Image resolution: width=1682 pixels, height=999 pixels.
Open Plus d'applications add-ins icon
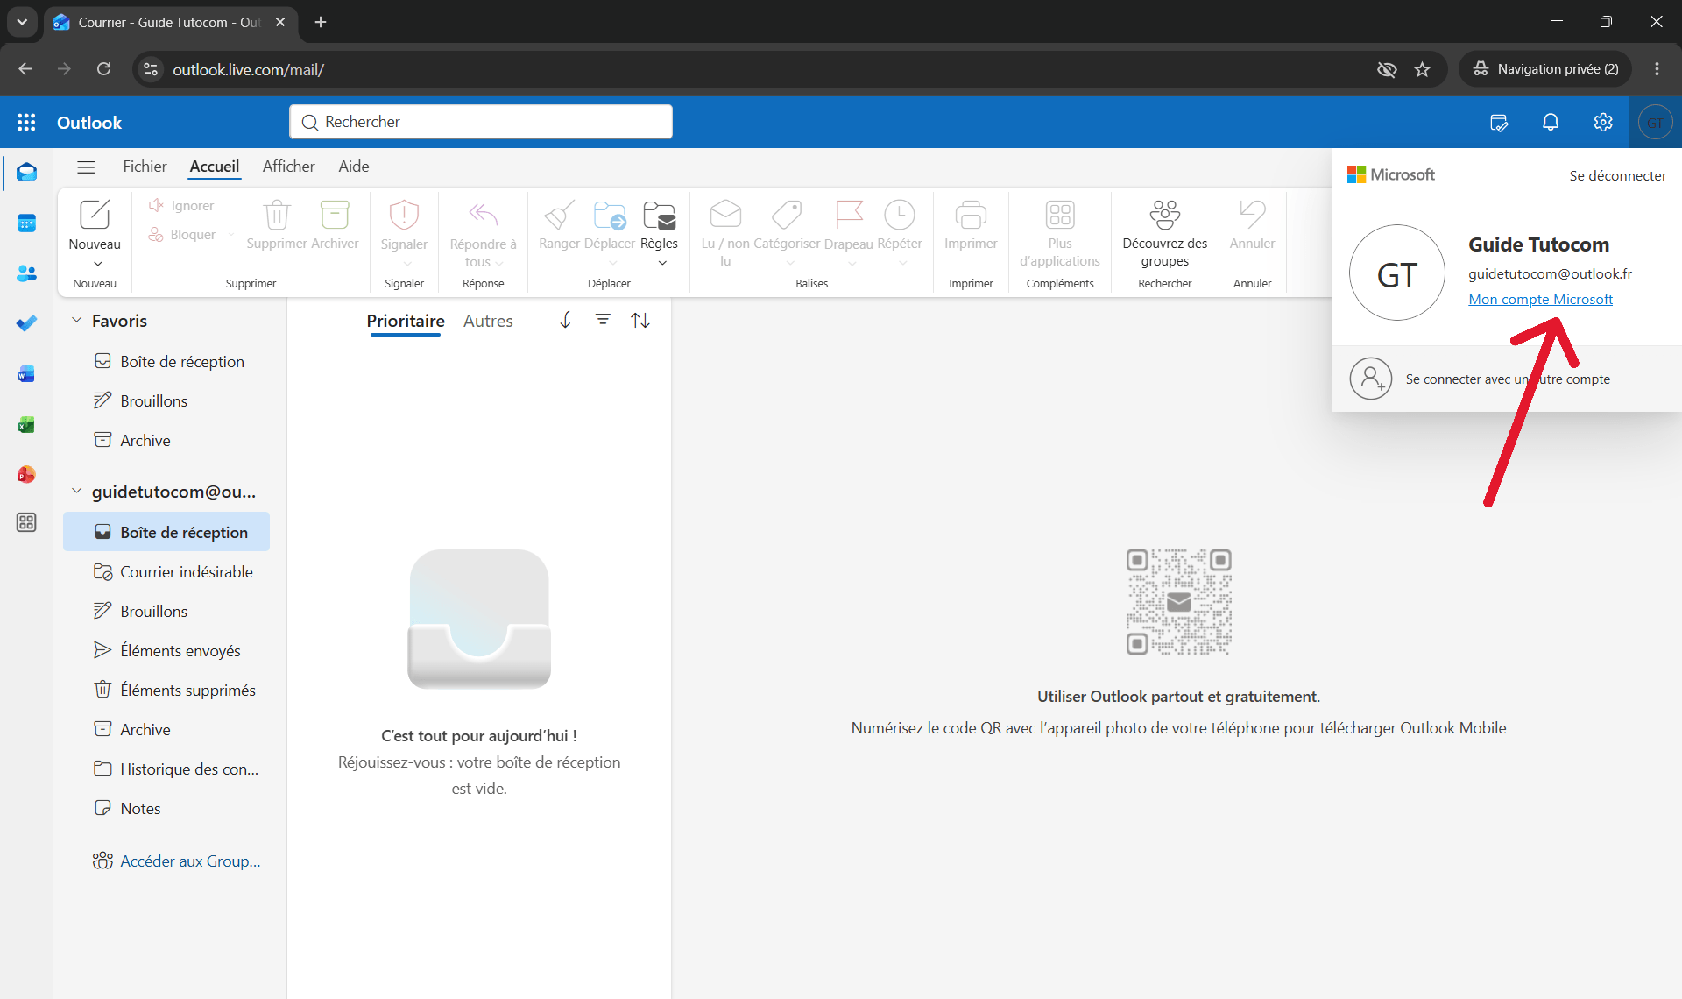1060,215
